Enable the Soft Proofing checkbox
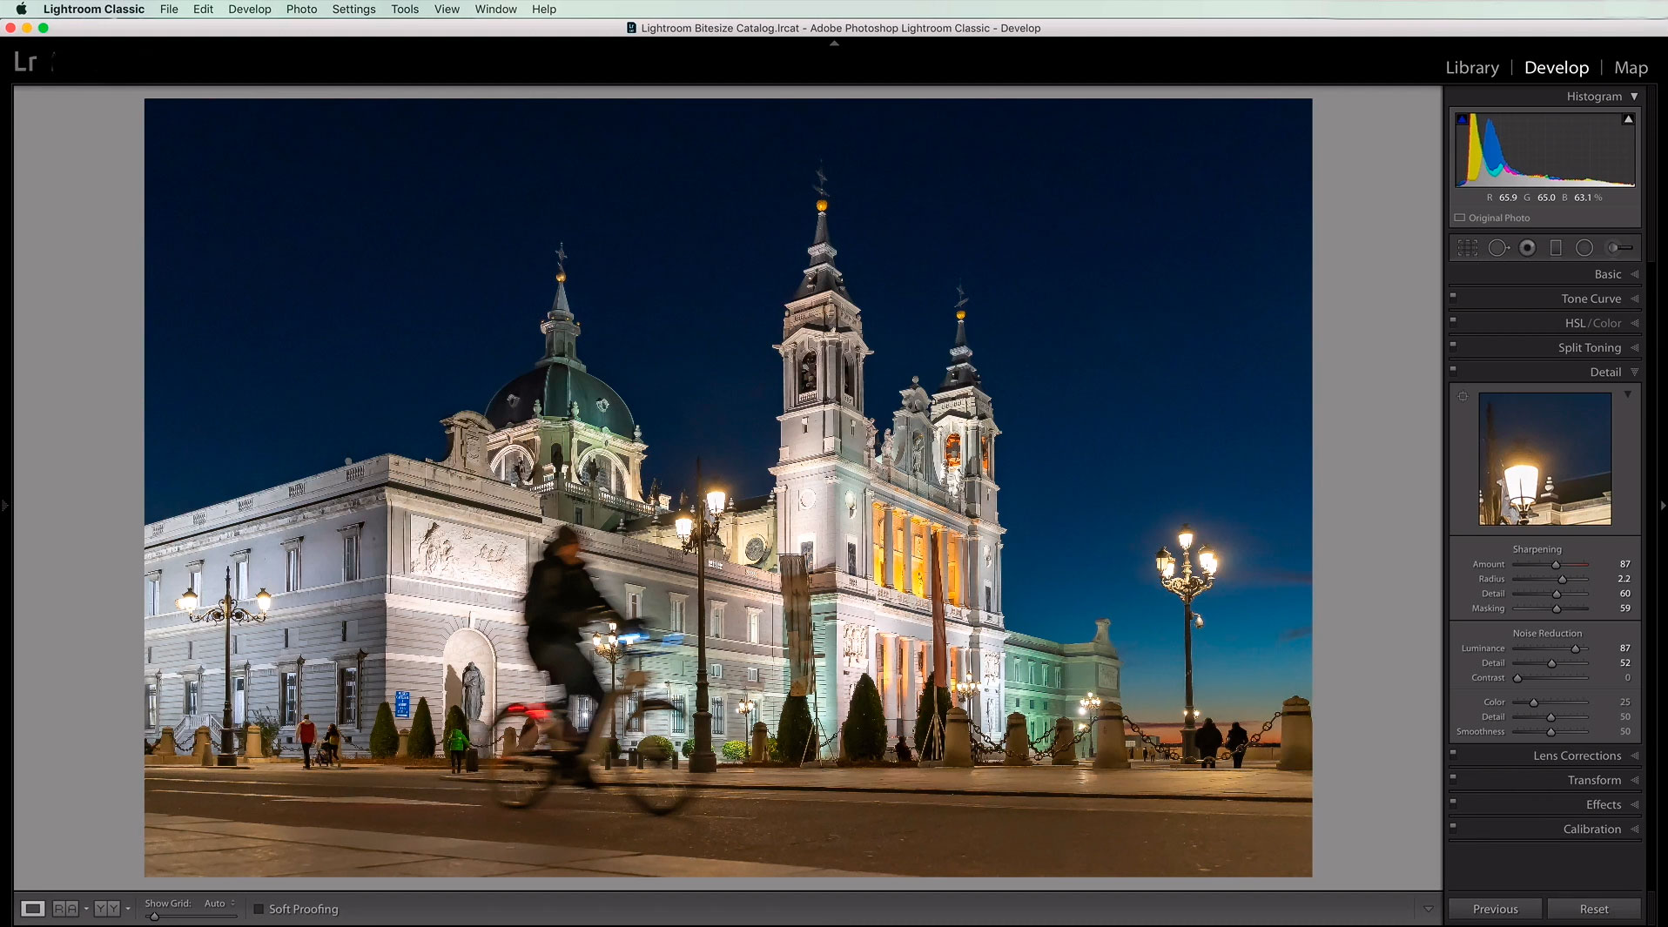The image size is (1668, 927). (259, 909)
